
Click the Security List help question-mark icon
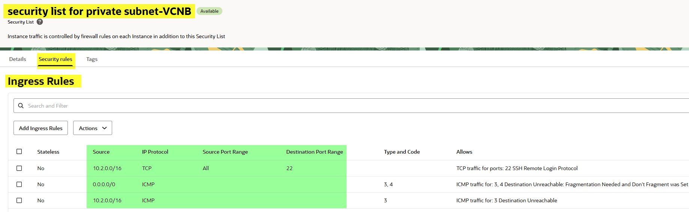click(x=40, y=22)
